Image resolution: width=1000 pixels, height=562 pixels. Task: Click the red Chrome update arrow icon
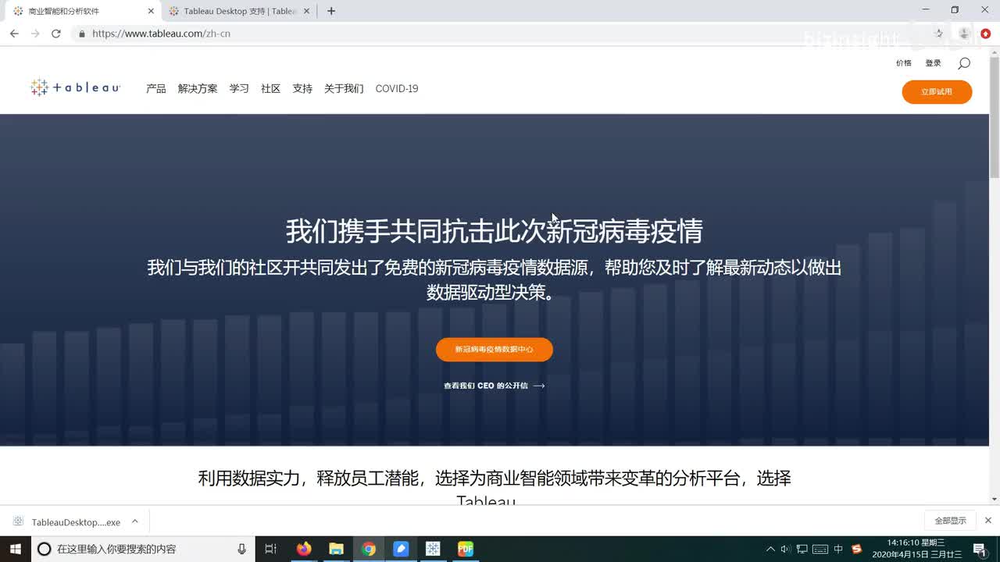pyautogui.click(x=986, y=34)
